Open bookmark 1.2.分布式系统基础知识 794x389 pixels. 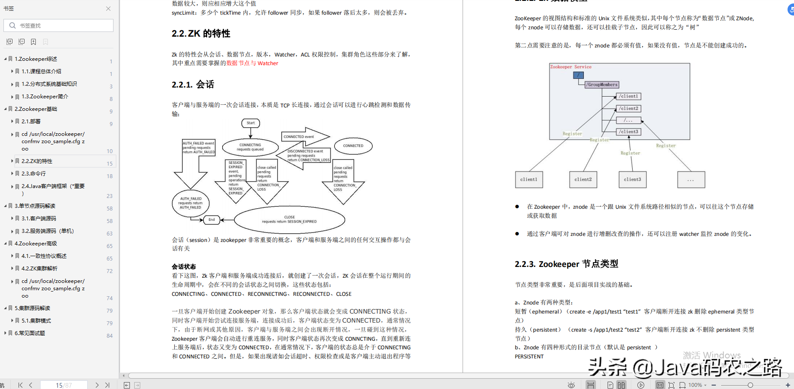pyautogui.click(x=49, y=84)
